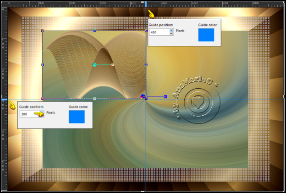This screenshot has width=286, height=193.
Task: Click the bottom-center selection handle
Action: (94, 99)
